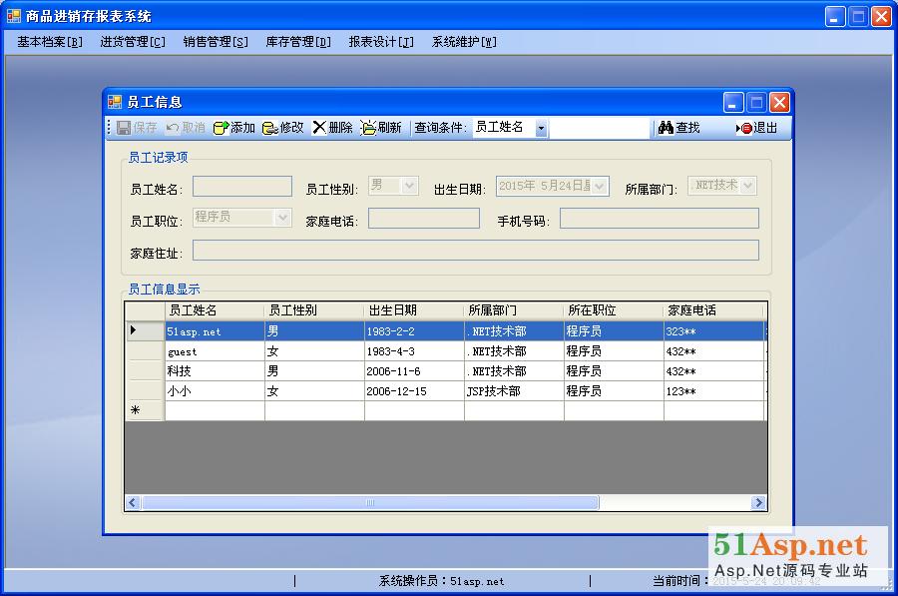Click the search text input field
This screenshot has width=898, height=596.
599,128
